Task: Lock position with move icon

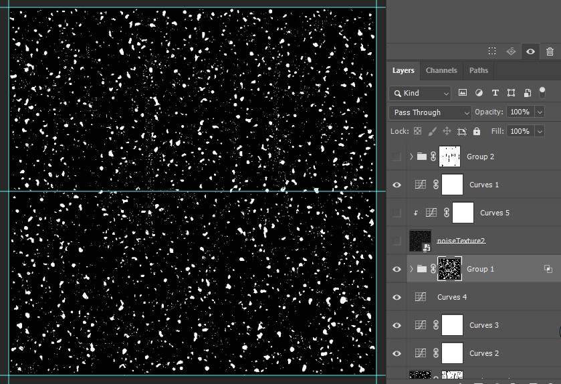Action: click(x=447, y=132)
